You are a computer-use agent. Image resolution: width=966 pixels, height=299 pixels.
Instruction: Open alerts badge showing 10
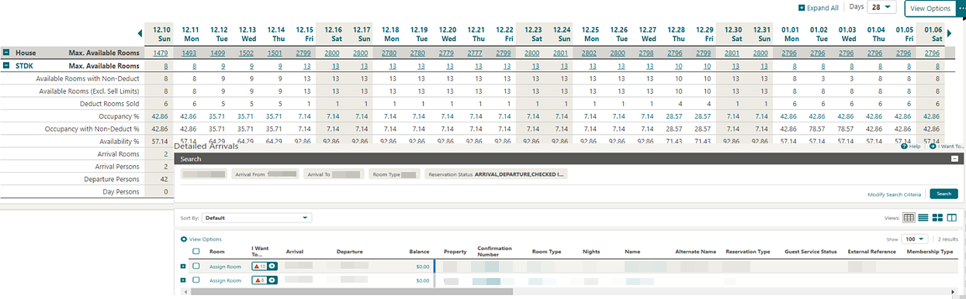[x=260, y=266]
